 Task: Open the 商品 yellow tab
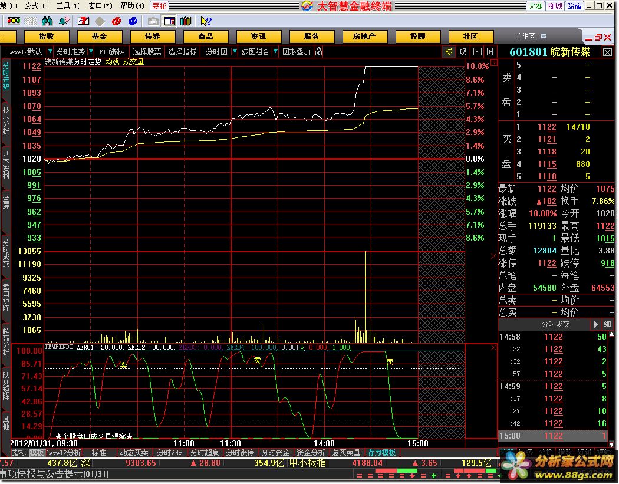tap(205, 37)
